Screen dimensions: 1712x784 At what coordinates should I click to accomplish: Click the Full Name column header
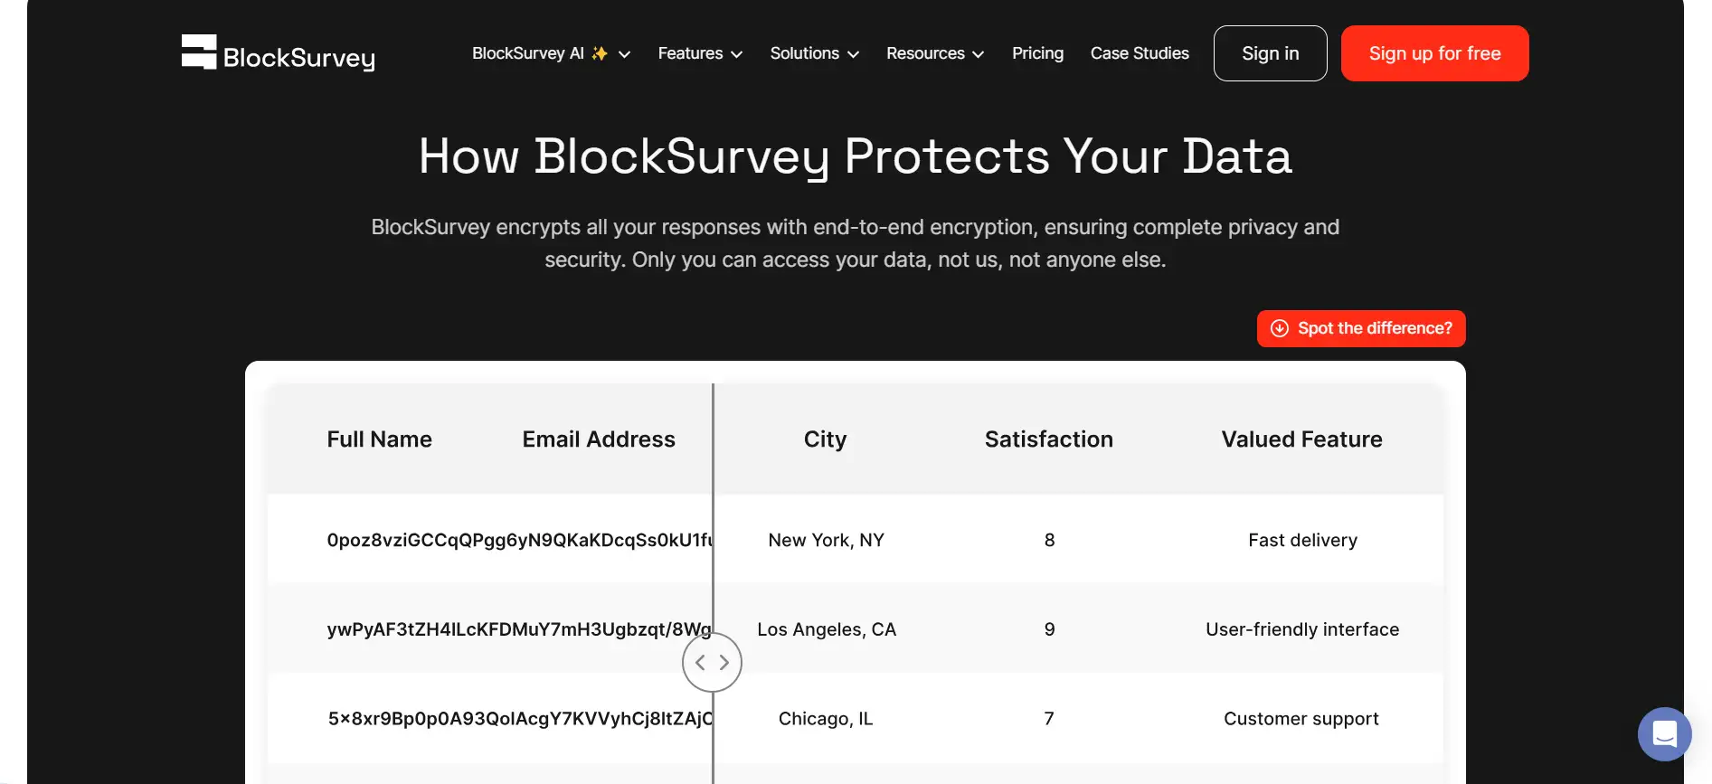pyautogui.click(x=379, y=439)
